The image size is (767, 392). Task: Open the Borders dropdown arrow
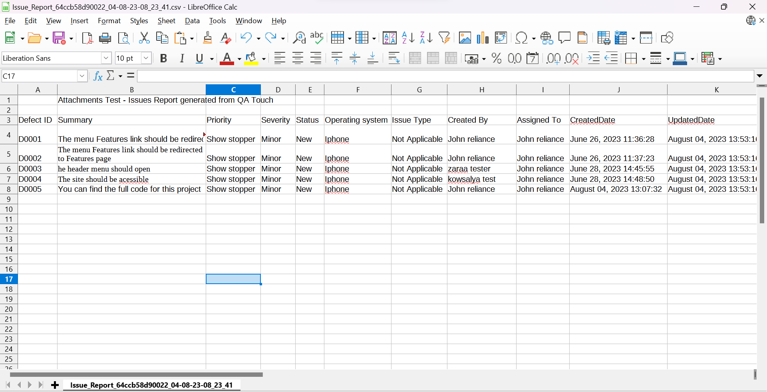click(643, 59)
